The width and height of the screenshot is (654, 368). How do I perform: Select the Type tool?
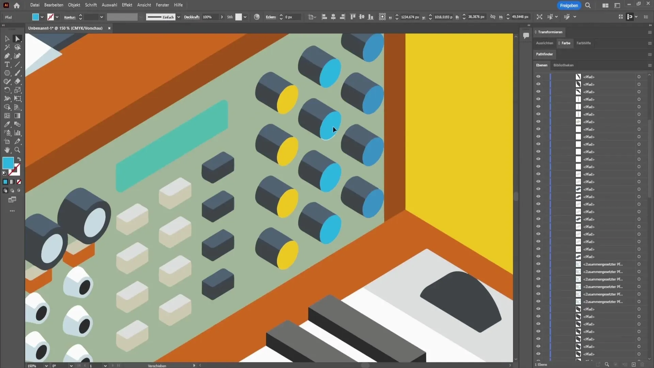[7, 64]
